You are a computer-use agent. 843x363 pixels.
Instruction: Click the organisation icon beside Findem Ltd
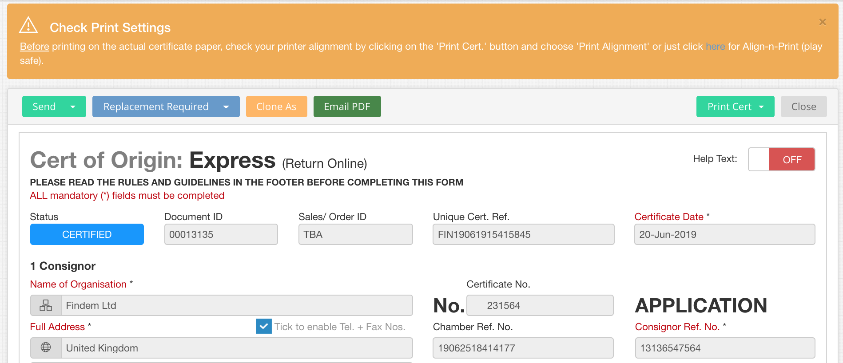click(46, 305)
